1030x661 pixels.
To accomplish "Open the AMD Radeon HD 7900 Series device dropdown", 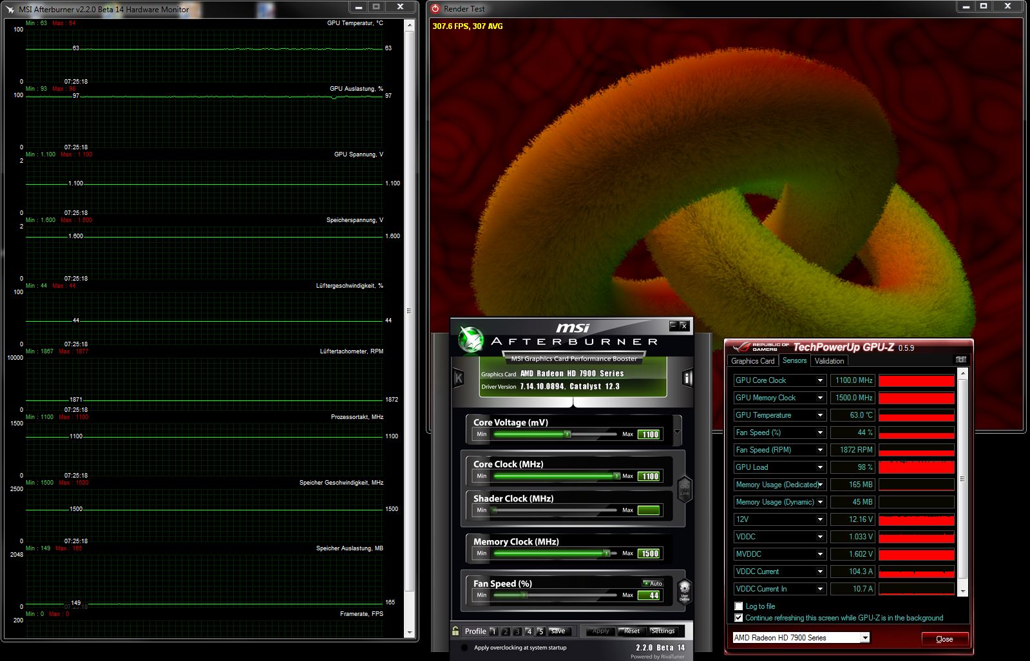I will [865, 638].
